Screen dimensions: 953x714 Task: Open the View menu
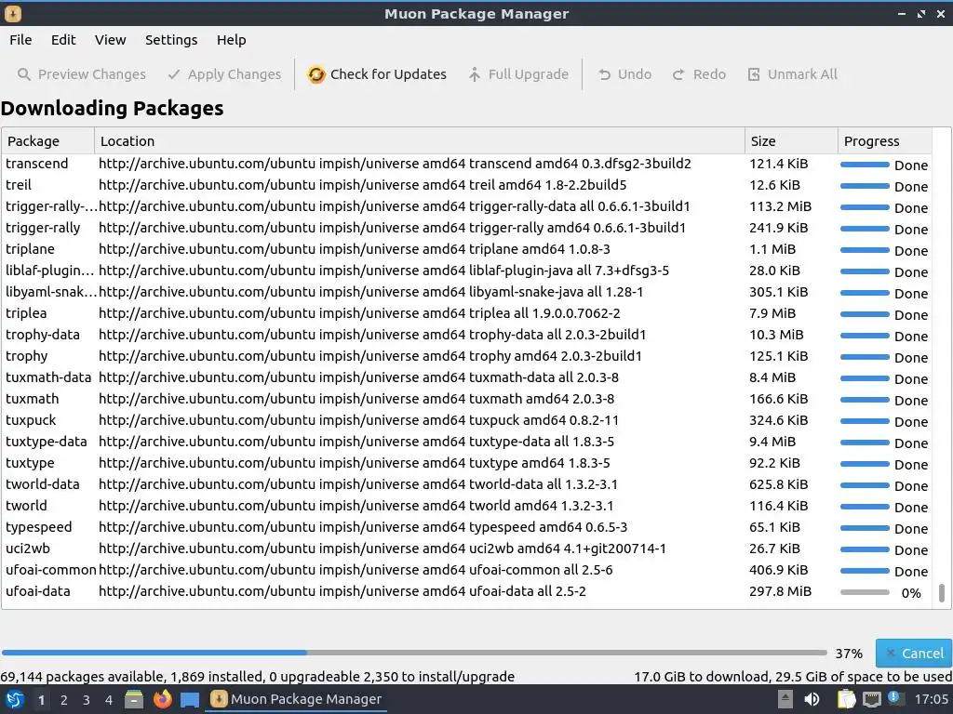coord(110,40)
